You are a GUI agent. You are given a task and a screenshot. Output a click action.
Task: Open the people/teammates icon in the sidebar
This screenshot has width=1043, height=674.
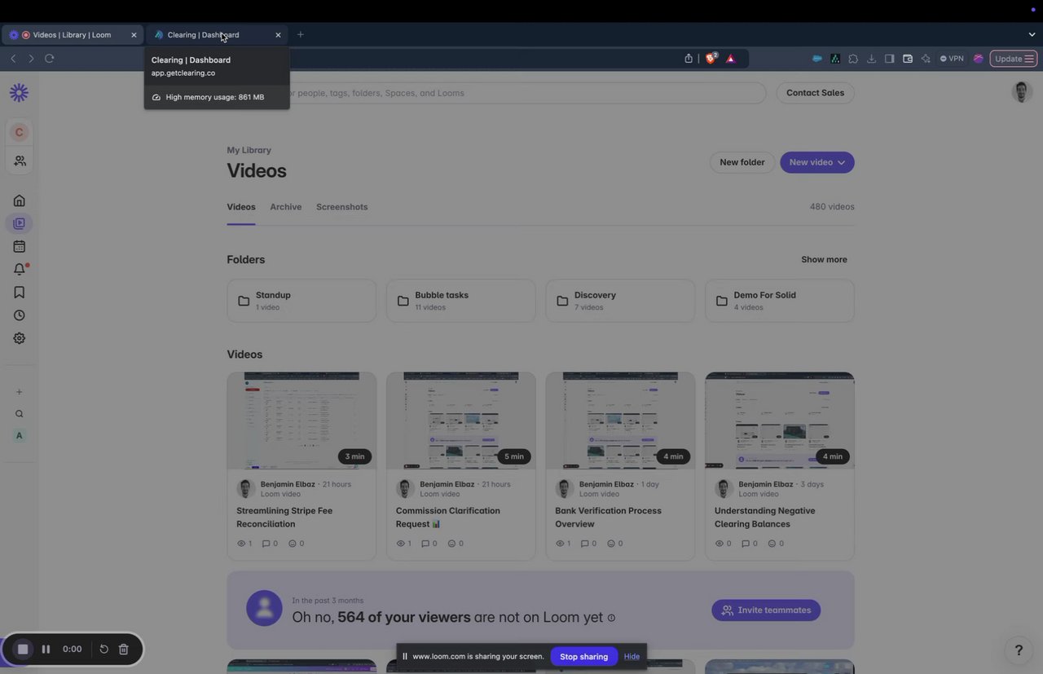pyautogui.click(x=20, y=161)
